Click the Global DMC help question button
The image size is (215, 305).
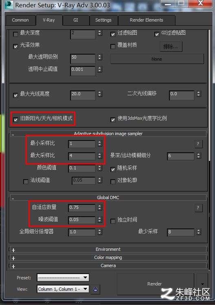198,208
